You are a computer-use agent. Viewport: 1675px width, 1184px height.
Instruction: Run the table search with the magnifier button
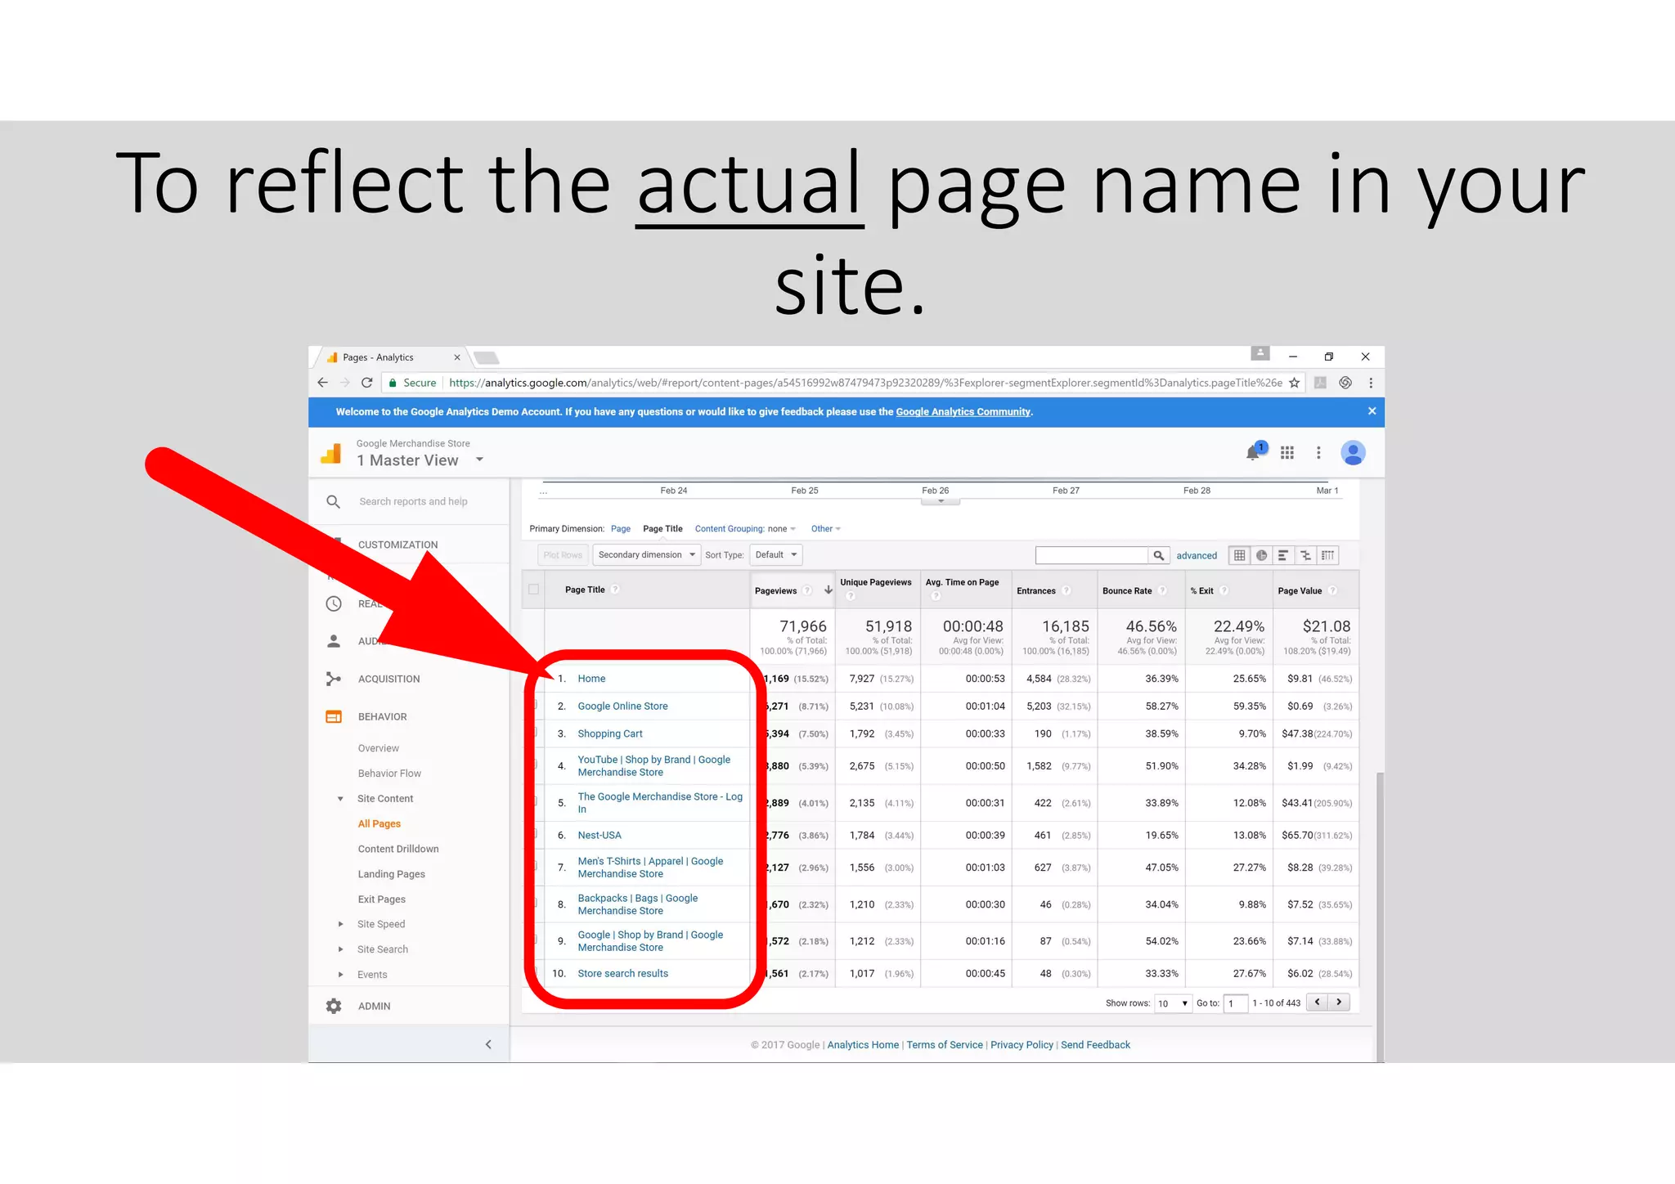[1159, 555]
